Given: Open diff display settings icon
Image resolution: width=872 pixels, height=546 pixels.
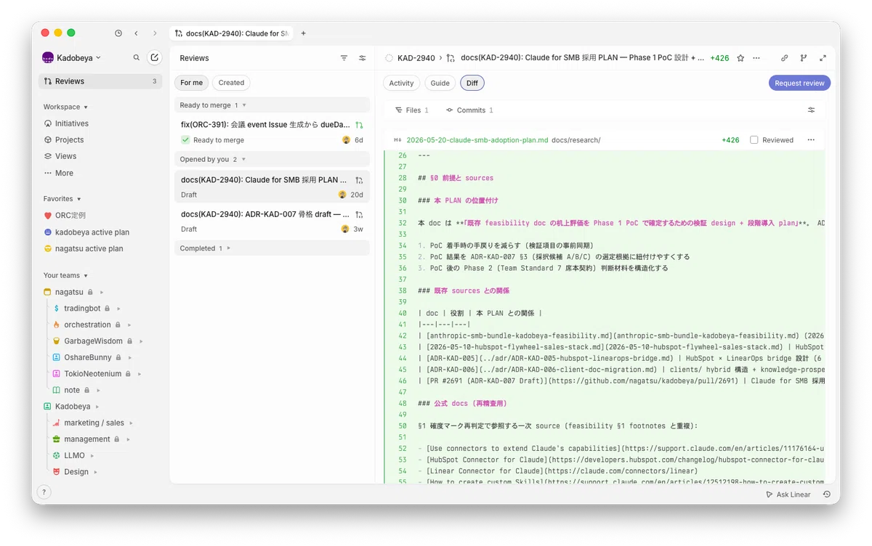Looking at the screenshot, I should coord(812,110).
